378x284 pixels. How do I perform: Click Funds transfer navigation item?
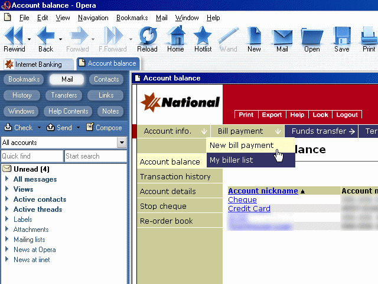pyautogui.click(x=321, y=131)
